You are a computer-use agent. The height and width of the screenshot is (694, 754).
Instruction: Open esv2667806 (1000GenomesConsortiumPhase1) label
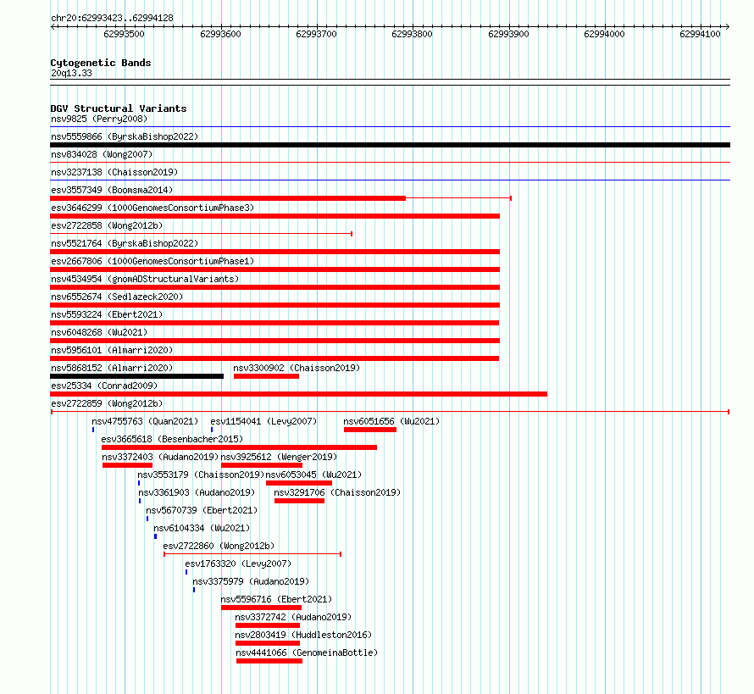click(x=152, y=261)
